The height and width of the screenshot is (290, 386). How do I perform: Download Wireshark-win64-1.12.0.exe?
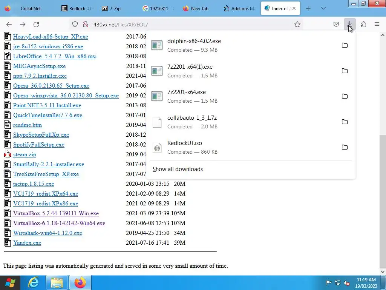[x=47, y=233]
